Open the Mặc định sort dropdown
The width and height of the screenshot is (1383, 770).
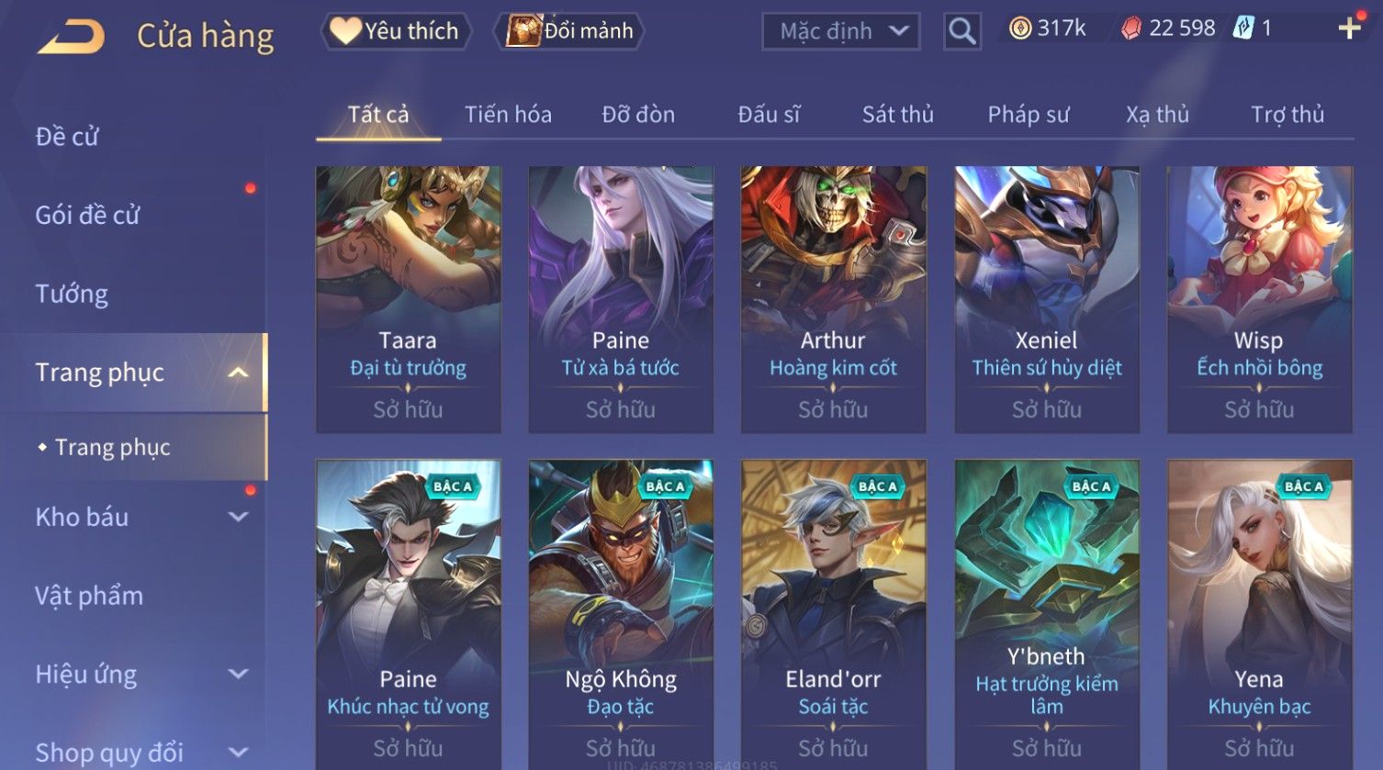[x=841, y=32]
